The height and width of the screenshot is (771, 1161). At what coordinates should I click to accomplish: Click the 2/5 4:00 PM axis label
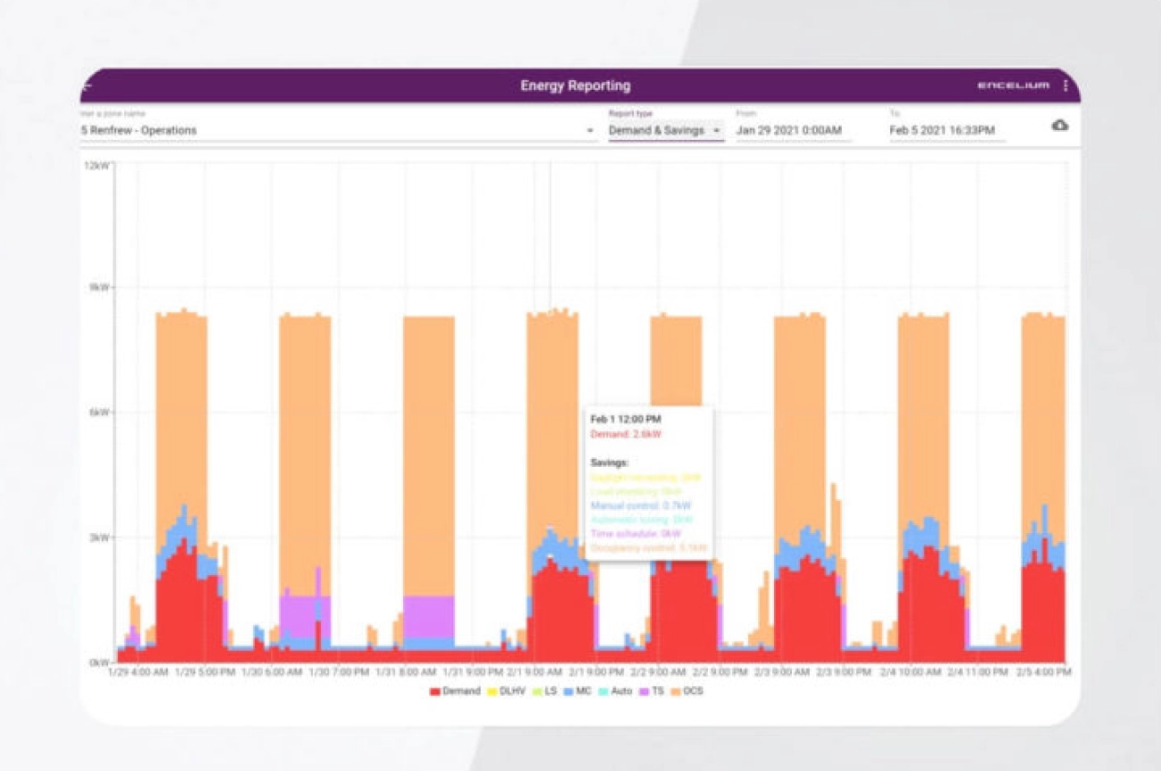pos(1043,672)
